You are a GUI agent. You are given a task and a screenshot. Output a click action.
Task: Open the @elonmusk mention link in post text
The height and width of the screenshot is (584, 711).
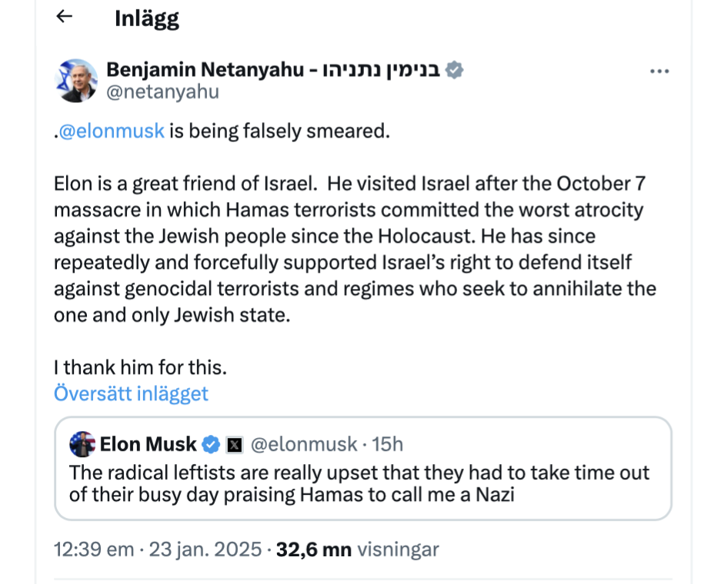click(112, 131)
